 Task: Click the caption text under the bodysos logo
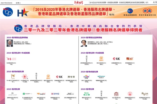pos(41,98)
